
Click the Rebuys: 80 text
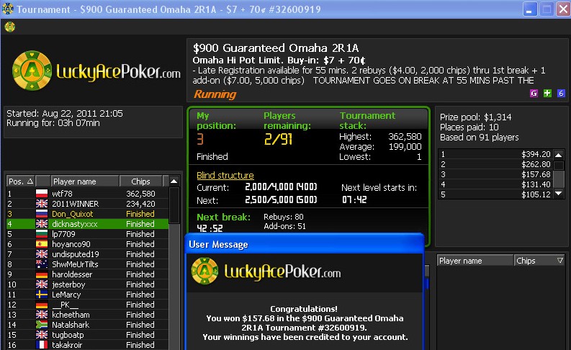(x=284, y=217)
